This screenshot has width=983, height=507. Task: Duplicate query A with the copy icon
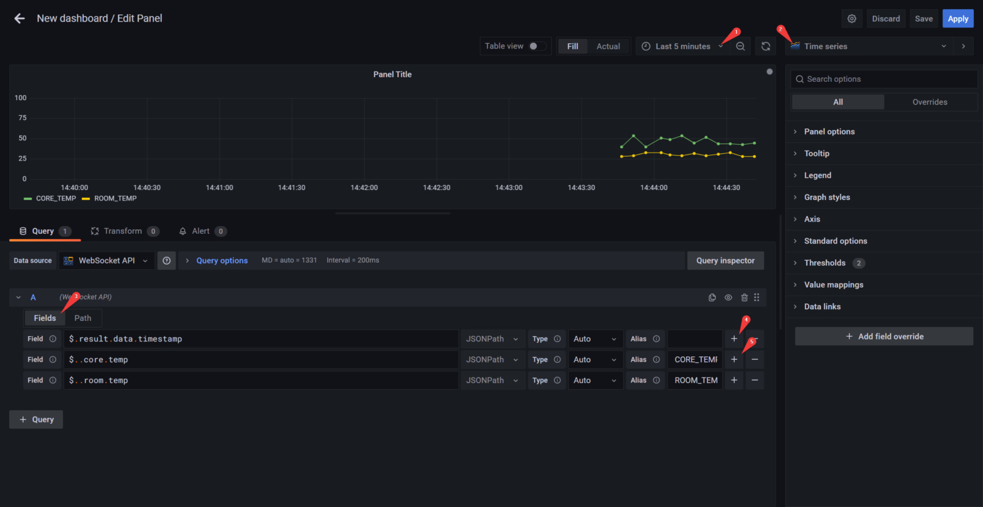(712, 297)
